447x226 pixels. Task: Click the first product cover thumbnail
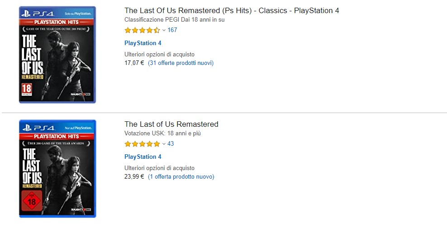[57, 55]
